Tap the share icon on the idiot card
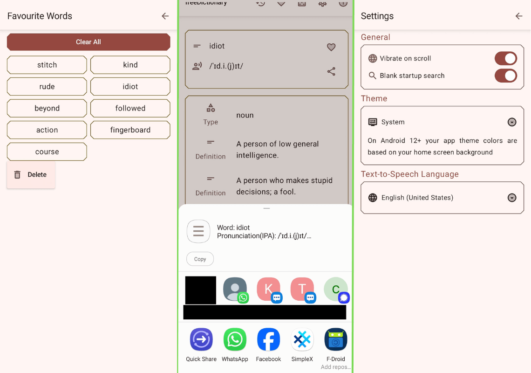 tap(331, 71)
